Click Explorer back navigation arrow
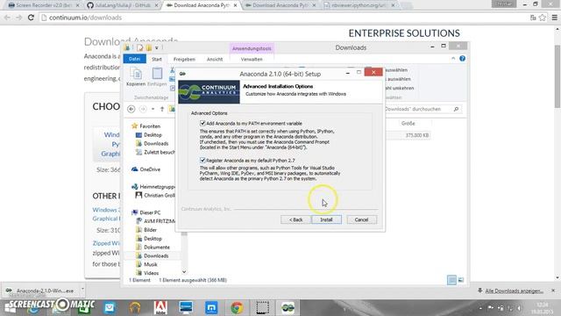The width and height of the screenshot is (561, 316). tap(131, 109)
